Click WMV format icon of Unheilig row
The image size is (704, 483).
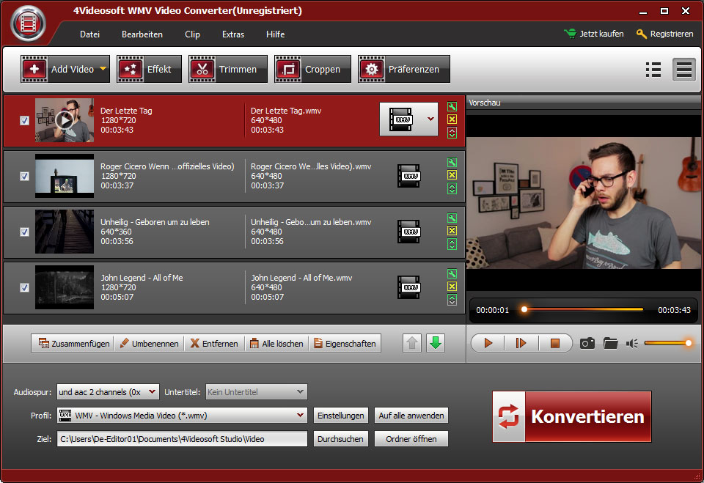click(408, 232)
